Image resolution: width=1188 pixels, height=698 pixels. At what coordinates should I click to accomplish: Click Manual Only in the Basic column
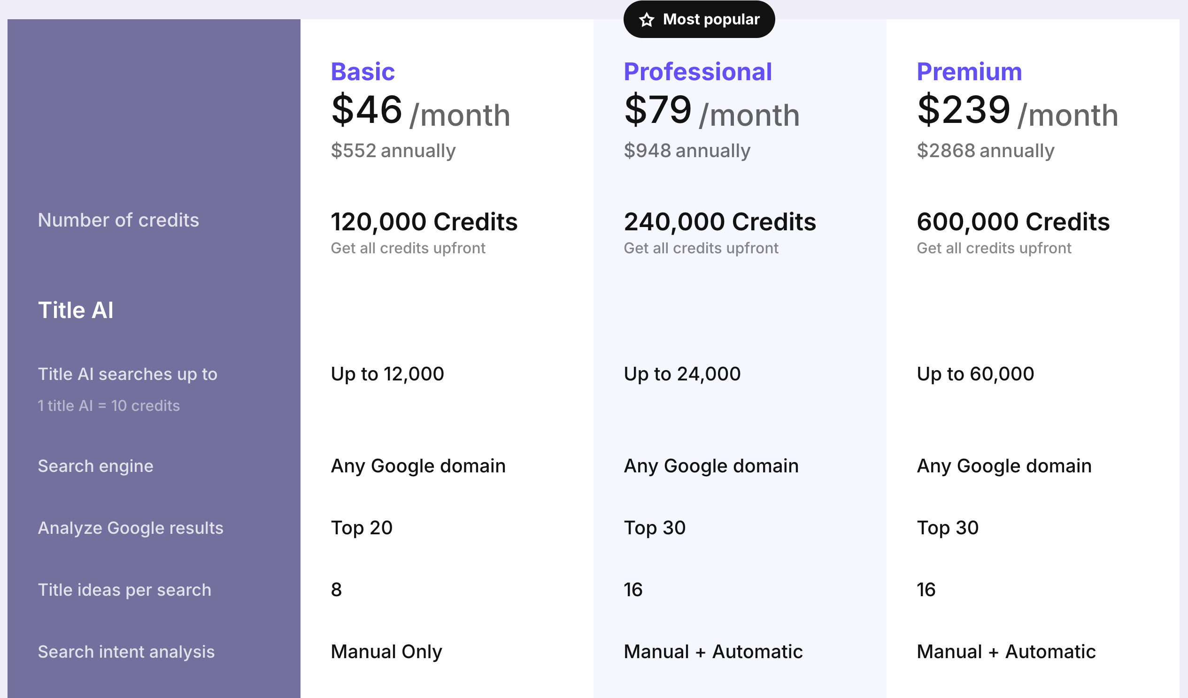coord(386,652)
